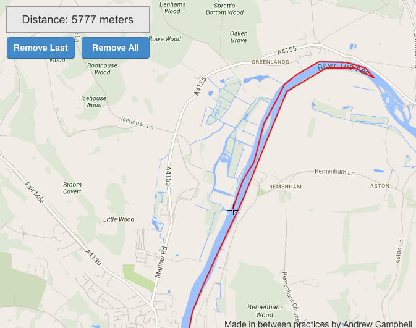The height and width of the screenshot is (328, 416).
Task: Click the Aston place label
Action: (x=380, y=186)
